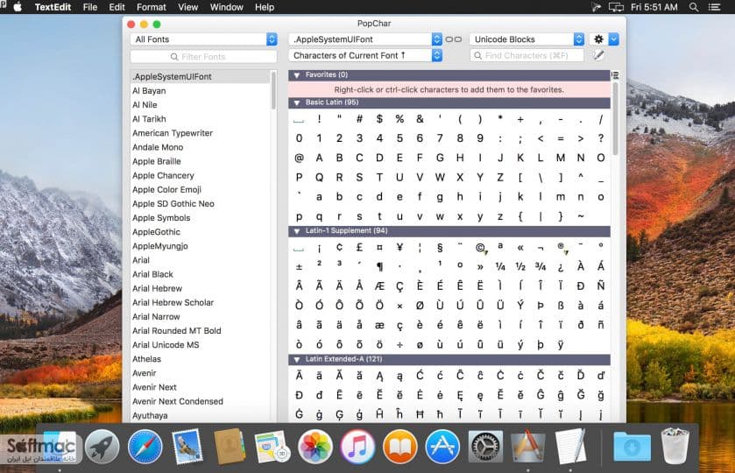Collapse the Latin-1 Supplement (94) section
Screen dimensions: 735x473
[x=296, y=231]
